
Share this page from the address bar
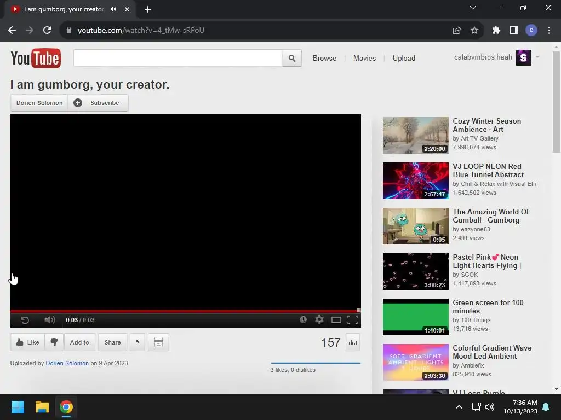(457, 31)
